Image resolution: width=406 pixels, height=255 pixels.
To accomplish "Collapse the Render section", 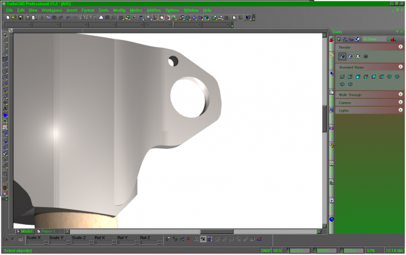I will (x=400, y=47).
